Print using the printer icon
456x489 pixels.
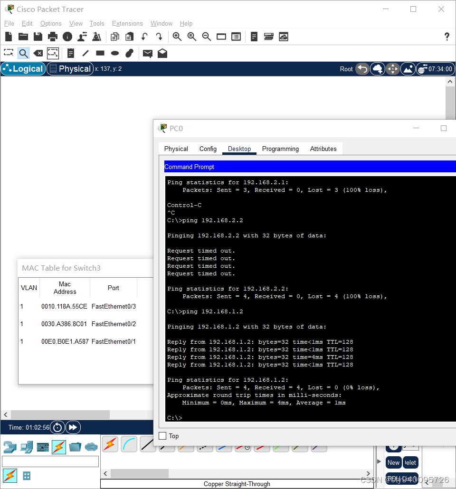point(52,37)
